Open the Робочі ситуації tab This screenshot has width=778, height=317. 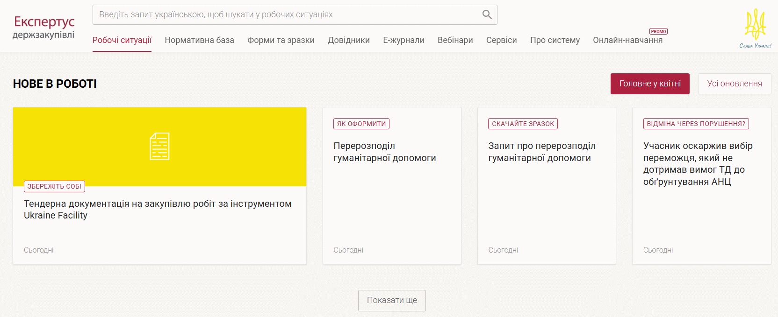point(122,40)
